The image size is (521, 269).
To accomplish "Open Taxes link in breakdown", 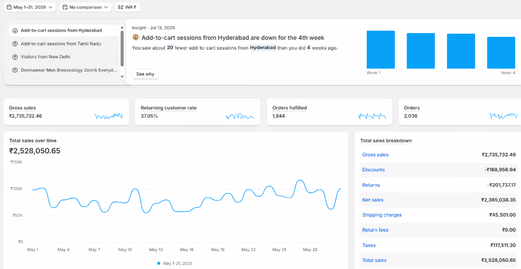I will coord(369,245).
